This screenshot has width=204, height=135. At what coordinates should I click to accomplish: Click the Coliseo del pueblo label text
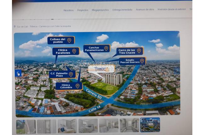[58, 40]
